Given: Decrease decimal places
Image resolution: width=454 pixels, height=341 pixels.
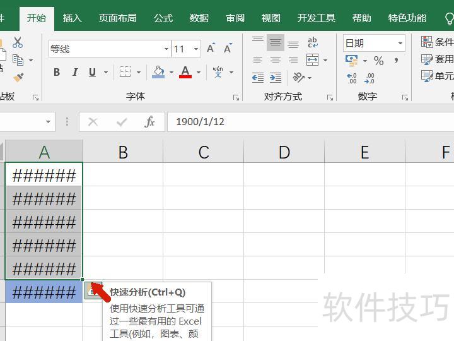Looking at the screenshot, I should pos(370,78).
